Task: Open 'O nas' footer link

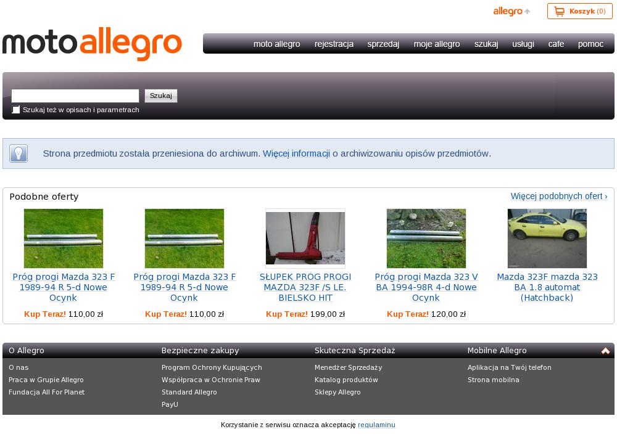Action: coord(19,367)
